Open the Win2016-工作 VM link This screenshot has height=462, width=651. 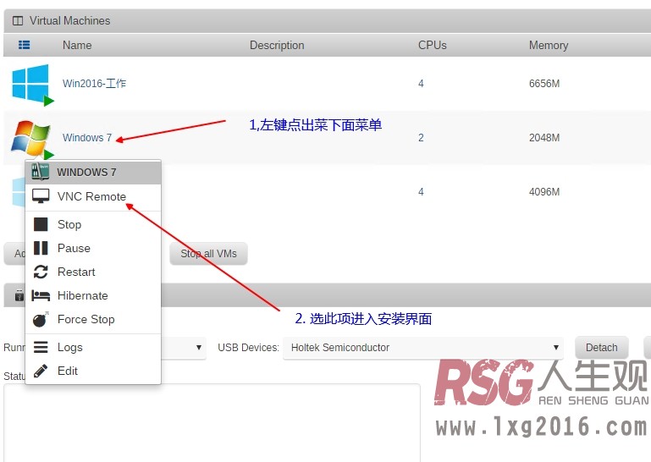point(94,84)
